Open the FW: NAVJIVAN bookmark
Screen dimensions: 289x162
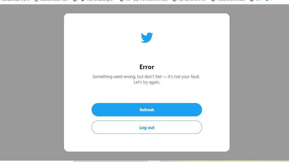pyautogui.click(x=151, y=1)
